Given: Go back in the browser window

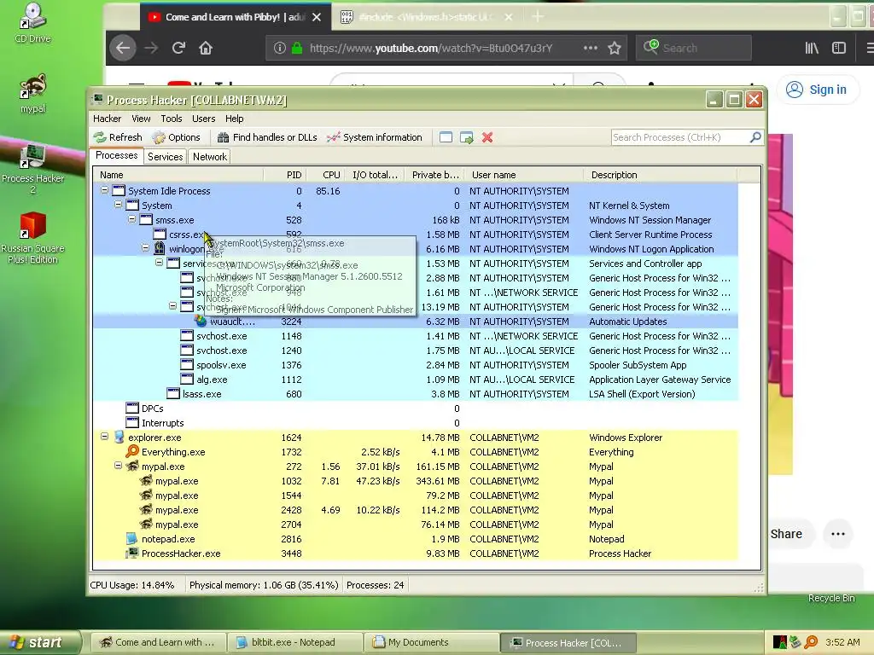Looking at the screenshot, I should tap(123, 48).
